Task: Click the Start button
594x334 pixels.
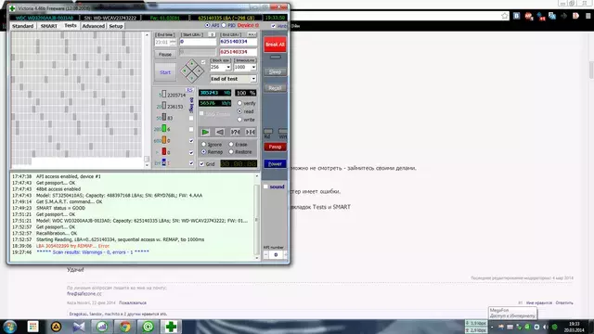Action: [x=165, y=72]
